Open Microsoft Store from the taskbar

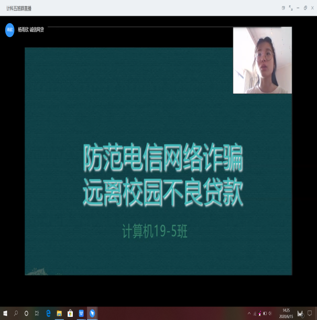click(x=70, y=313)
